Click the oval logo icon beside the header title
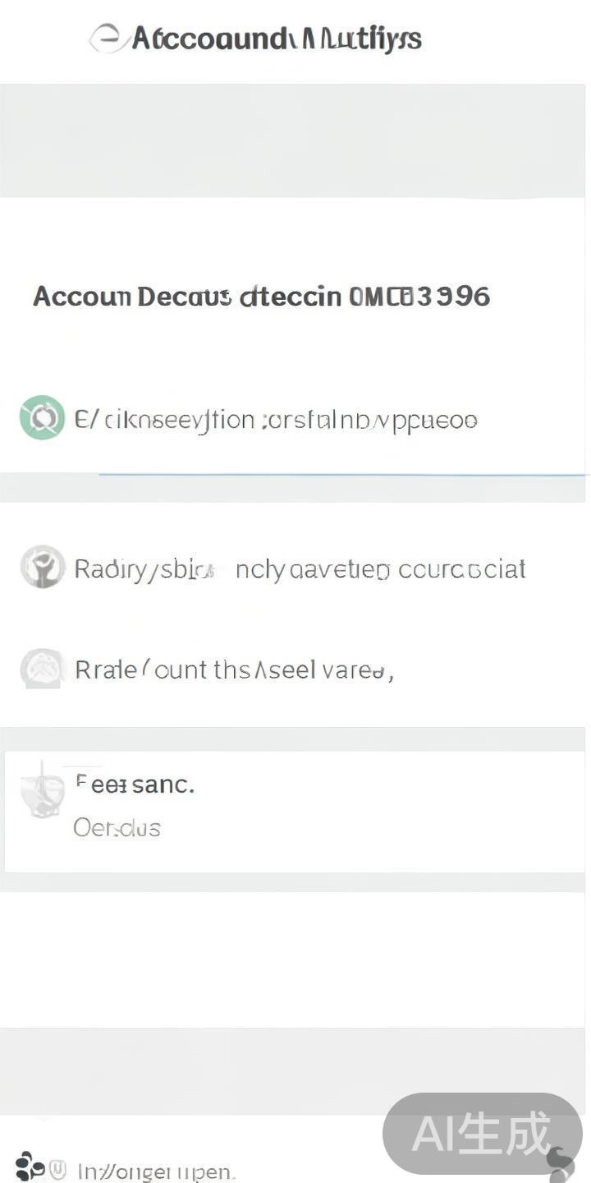The image size is (591, 1183). [107, 39]
